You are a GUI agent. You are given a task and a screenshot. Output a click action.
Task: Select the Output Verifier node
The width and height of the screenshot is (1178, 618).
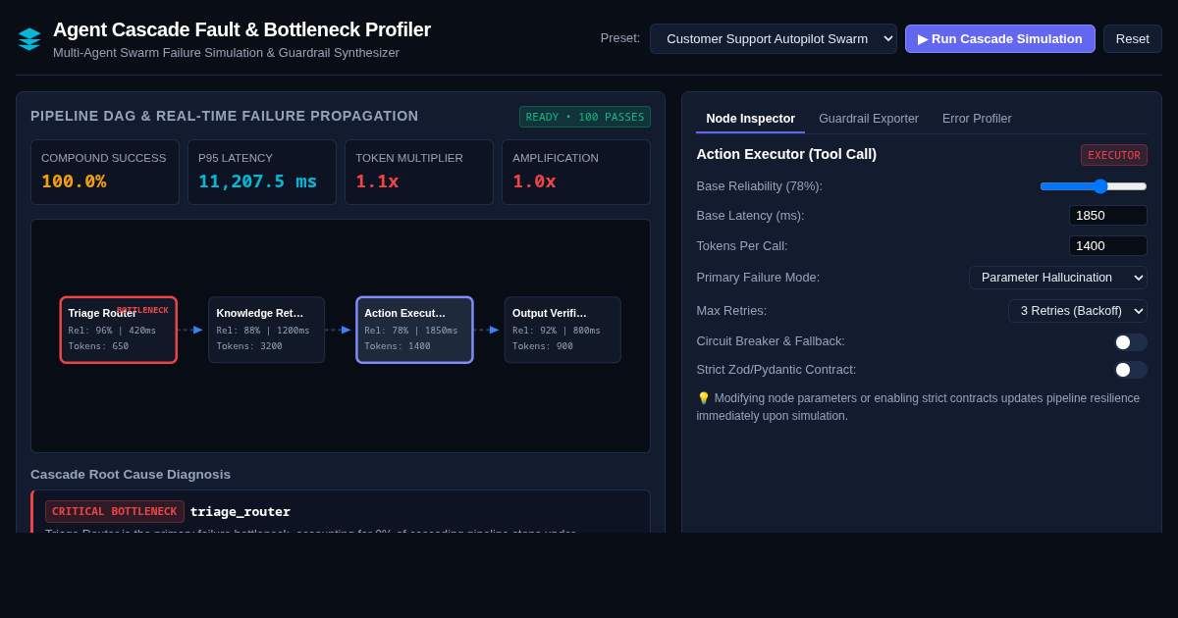point(562,331)
